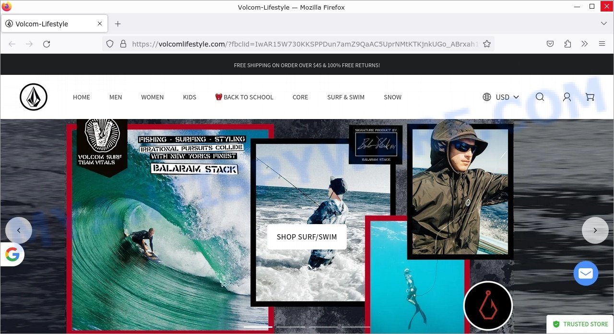Image resolution: width=614 pixels, height=334 pixels.
Task: Open the BACK TO SCHOOL menu
Action: tap(245, 97)
